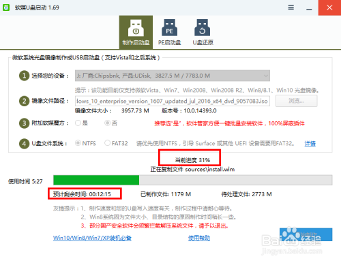The width and height of the screenshot is (341, 263).
Task: Open Win10/Win8/Win7/XP装机必备 link
Action: [x=92, y=238]
